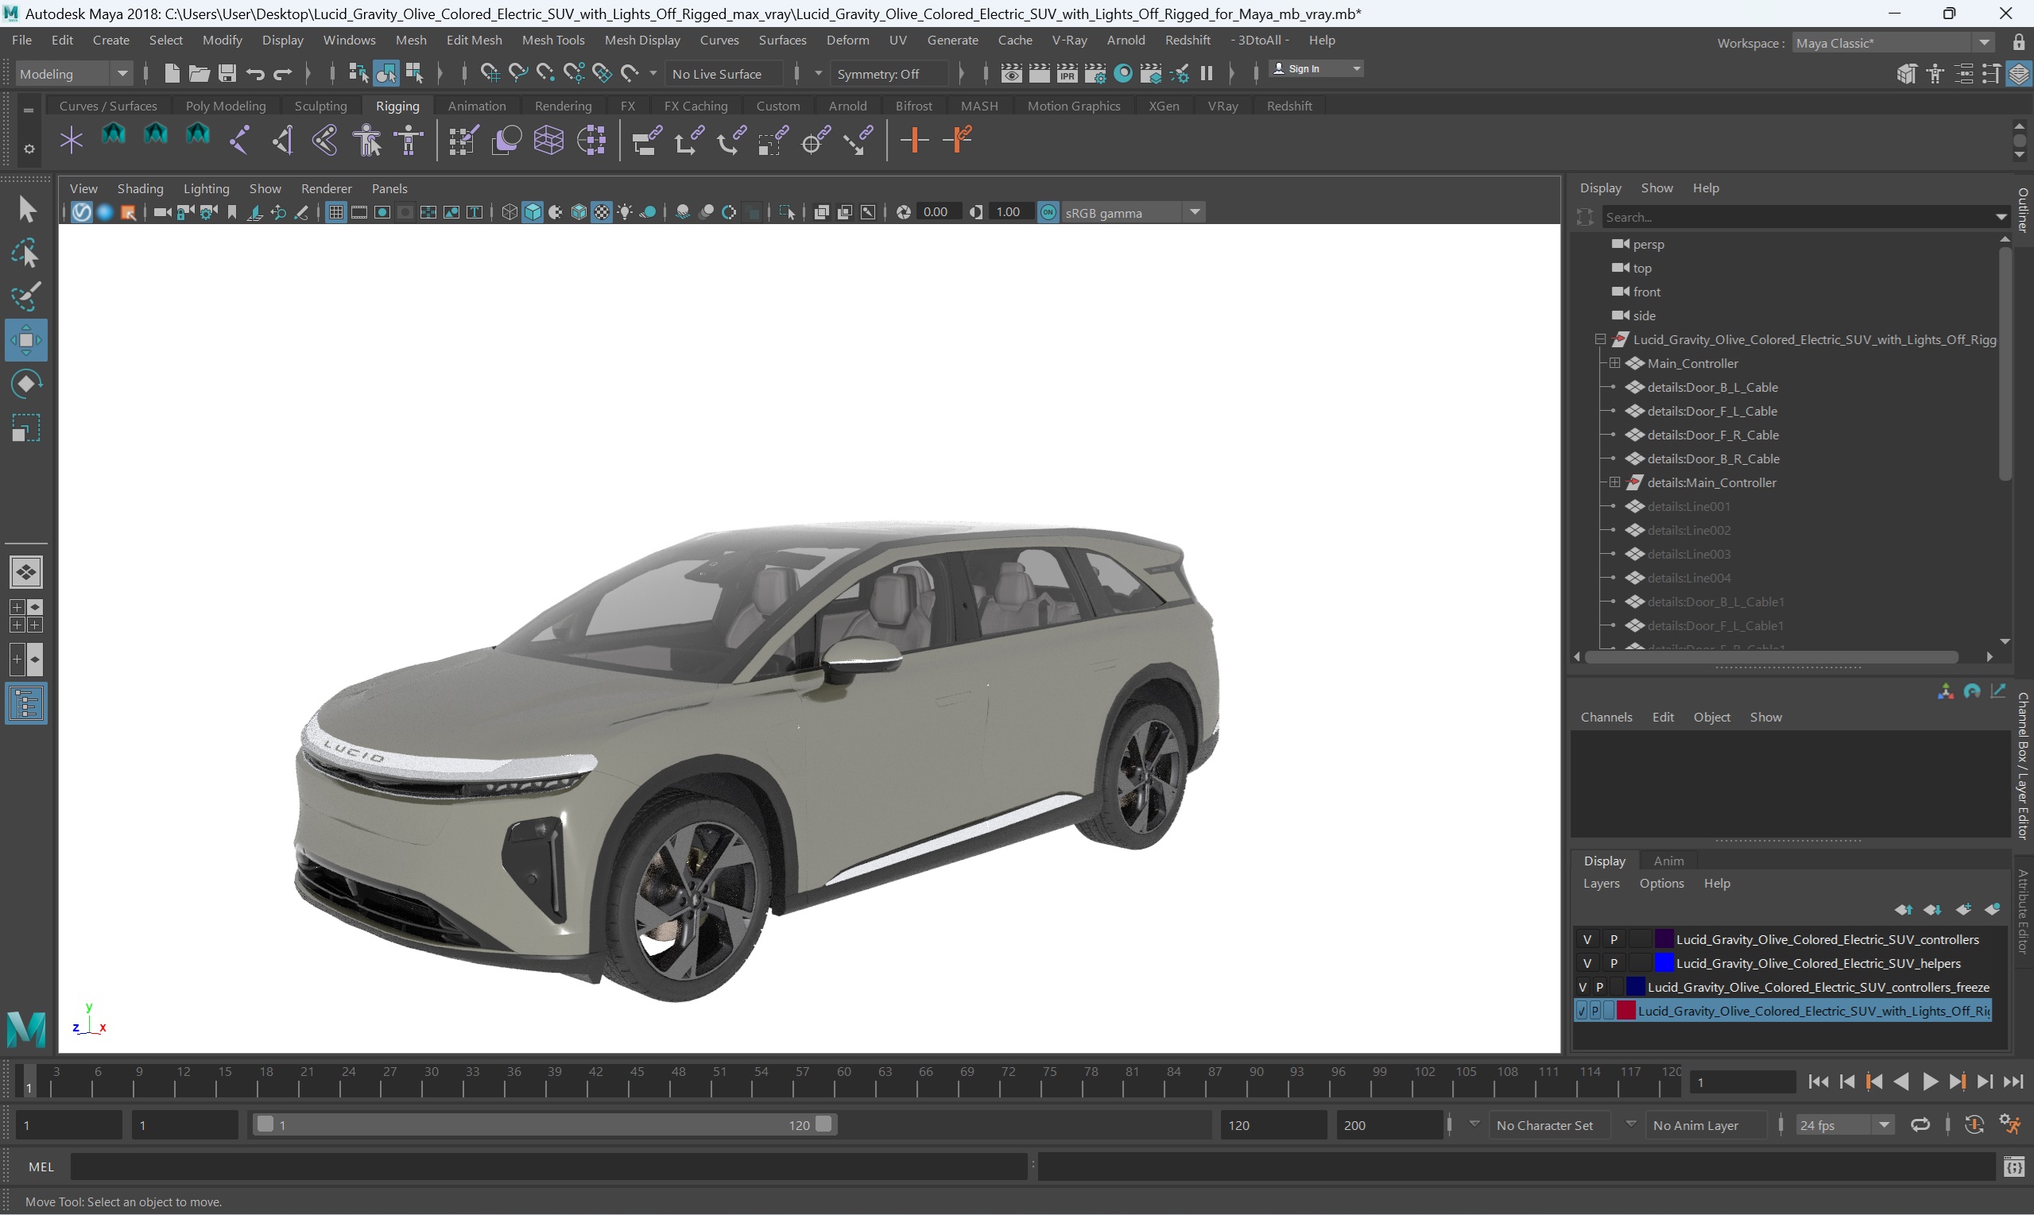Screen dimensions: 2034x1215
Task: Open the Deform menu
Action: coord(847,40)
